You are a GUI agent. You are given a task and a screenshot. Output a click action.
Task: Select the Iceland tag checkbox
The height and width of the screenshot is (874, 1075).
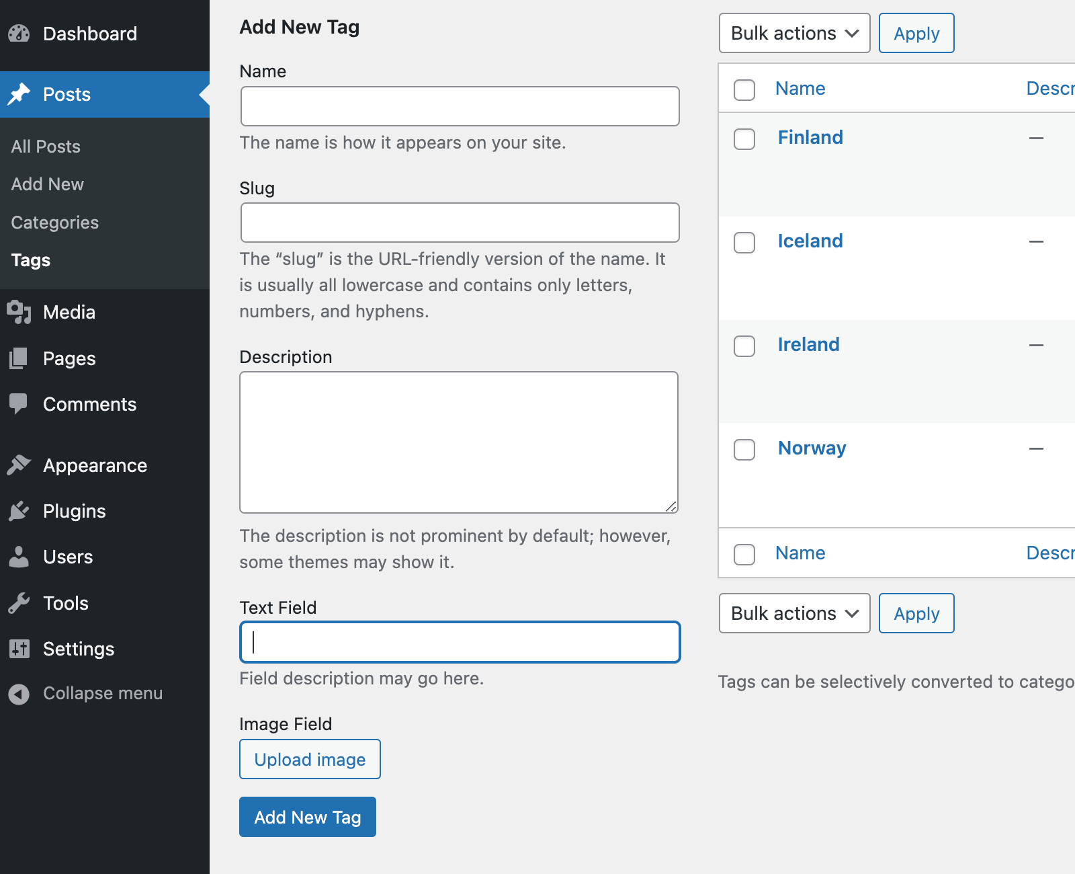(744, 243)
